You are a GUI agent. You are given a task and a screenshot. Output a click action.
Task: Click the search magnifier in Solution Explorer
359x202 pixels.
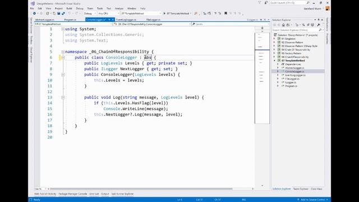320,30
